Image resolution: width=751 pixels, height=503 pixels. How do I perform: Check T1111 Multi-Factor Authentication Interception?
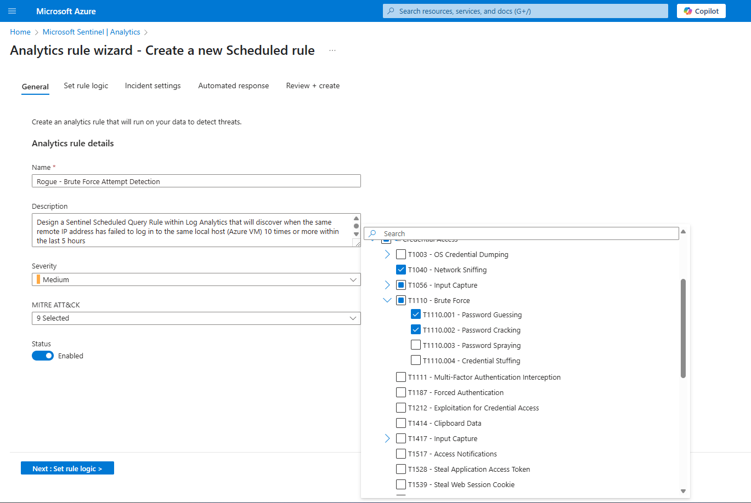pyautogui.click(x=401, y=377)
